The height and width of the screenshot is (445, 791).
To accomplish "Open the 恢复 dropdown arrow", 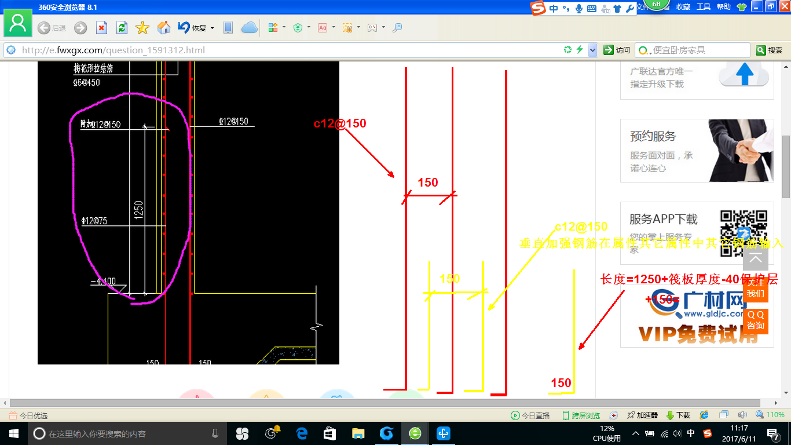I will point(212,28).
